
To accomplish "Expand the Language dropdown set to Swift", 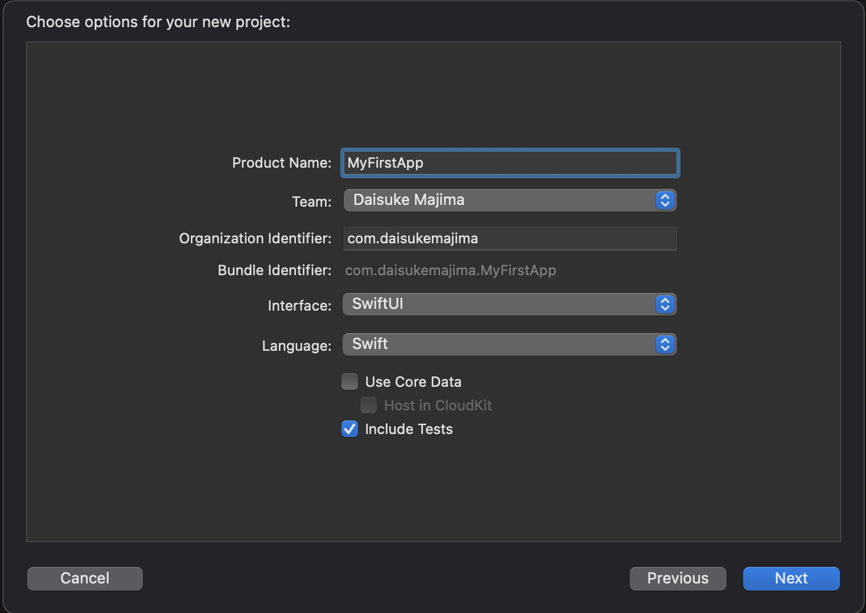I will pyautogui.click(x=500, y=344).
